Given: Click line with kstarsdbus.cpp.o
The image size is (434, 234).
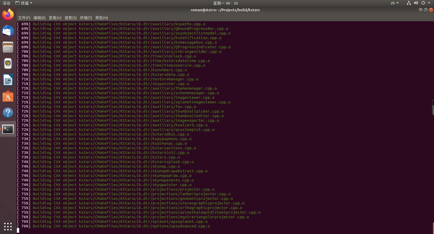Looking at the screenshot, I should click(x=103, y=134).
